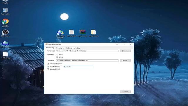Switch to the Airodump-ng tab
The width and height of the screenshot is (188, 106).
click(x=60, y=48)
